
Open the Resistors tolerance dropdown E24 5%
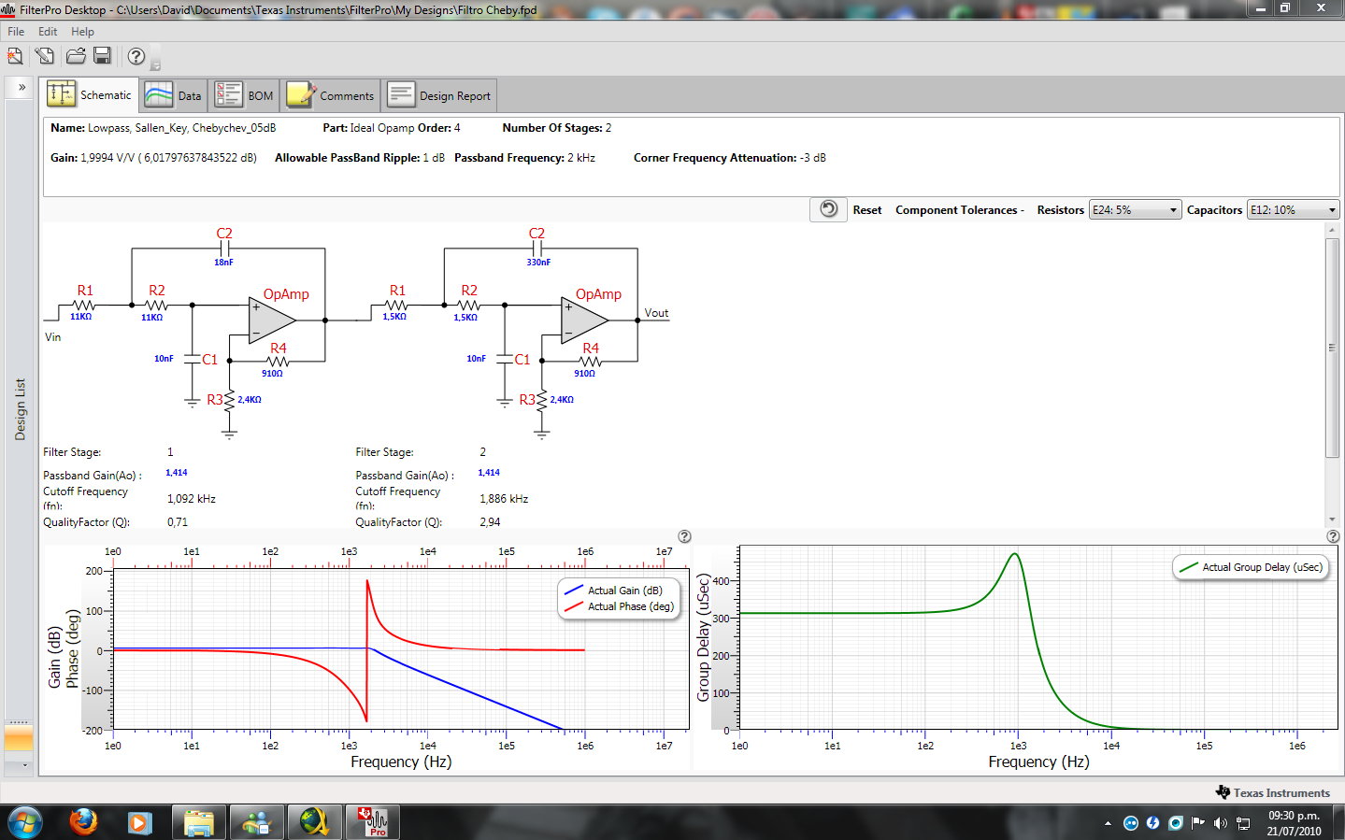[x=1134, y=209]
